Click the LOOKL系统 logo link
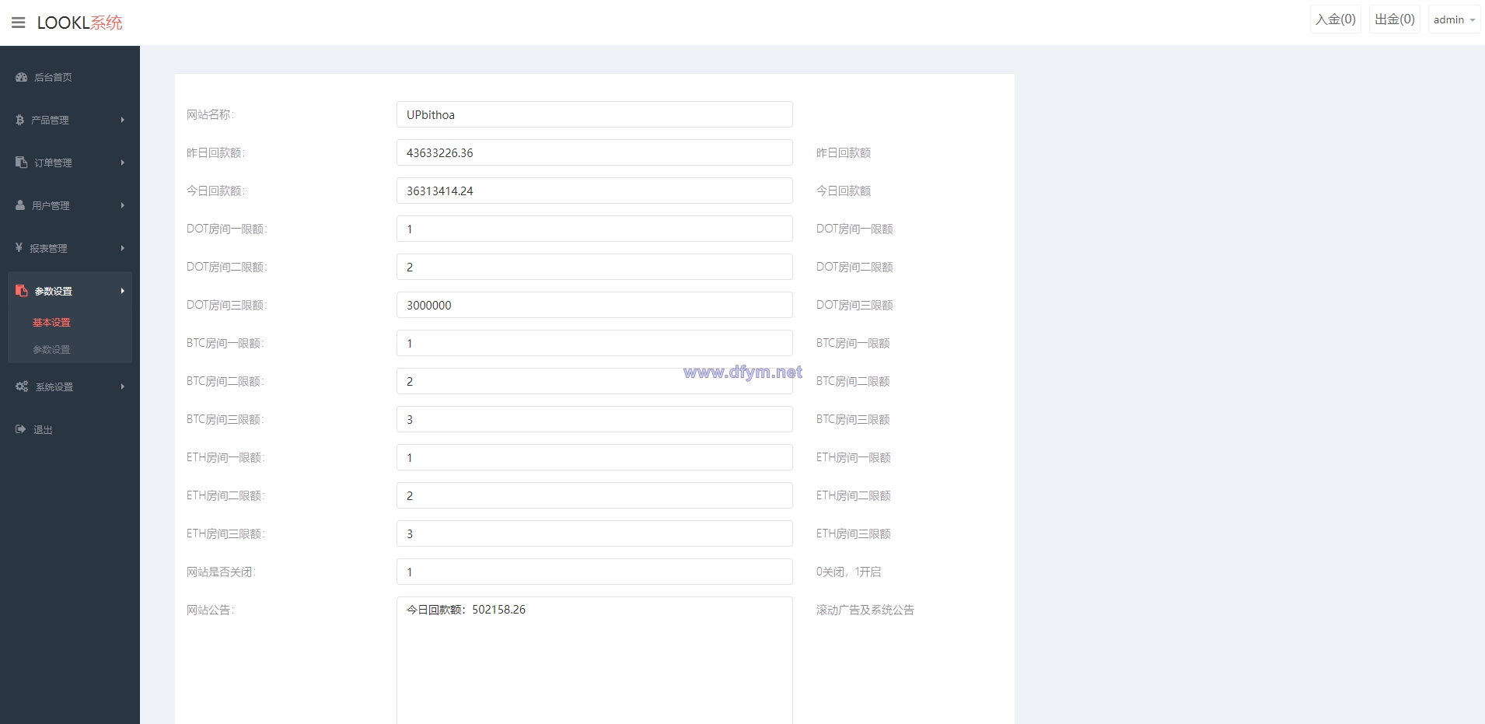 point(80,23)
